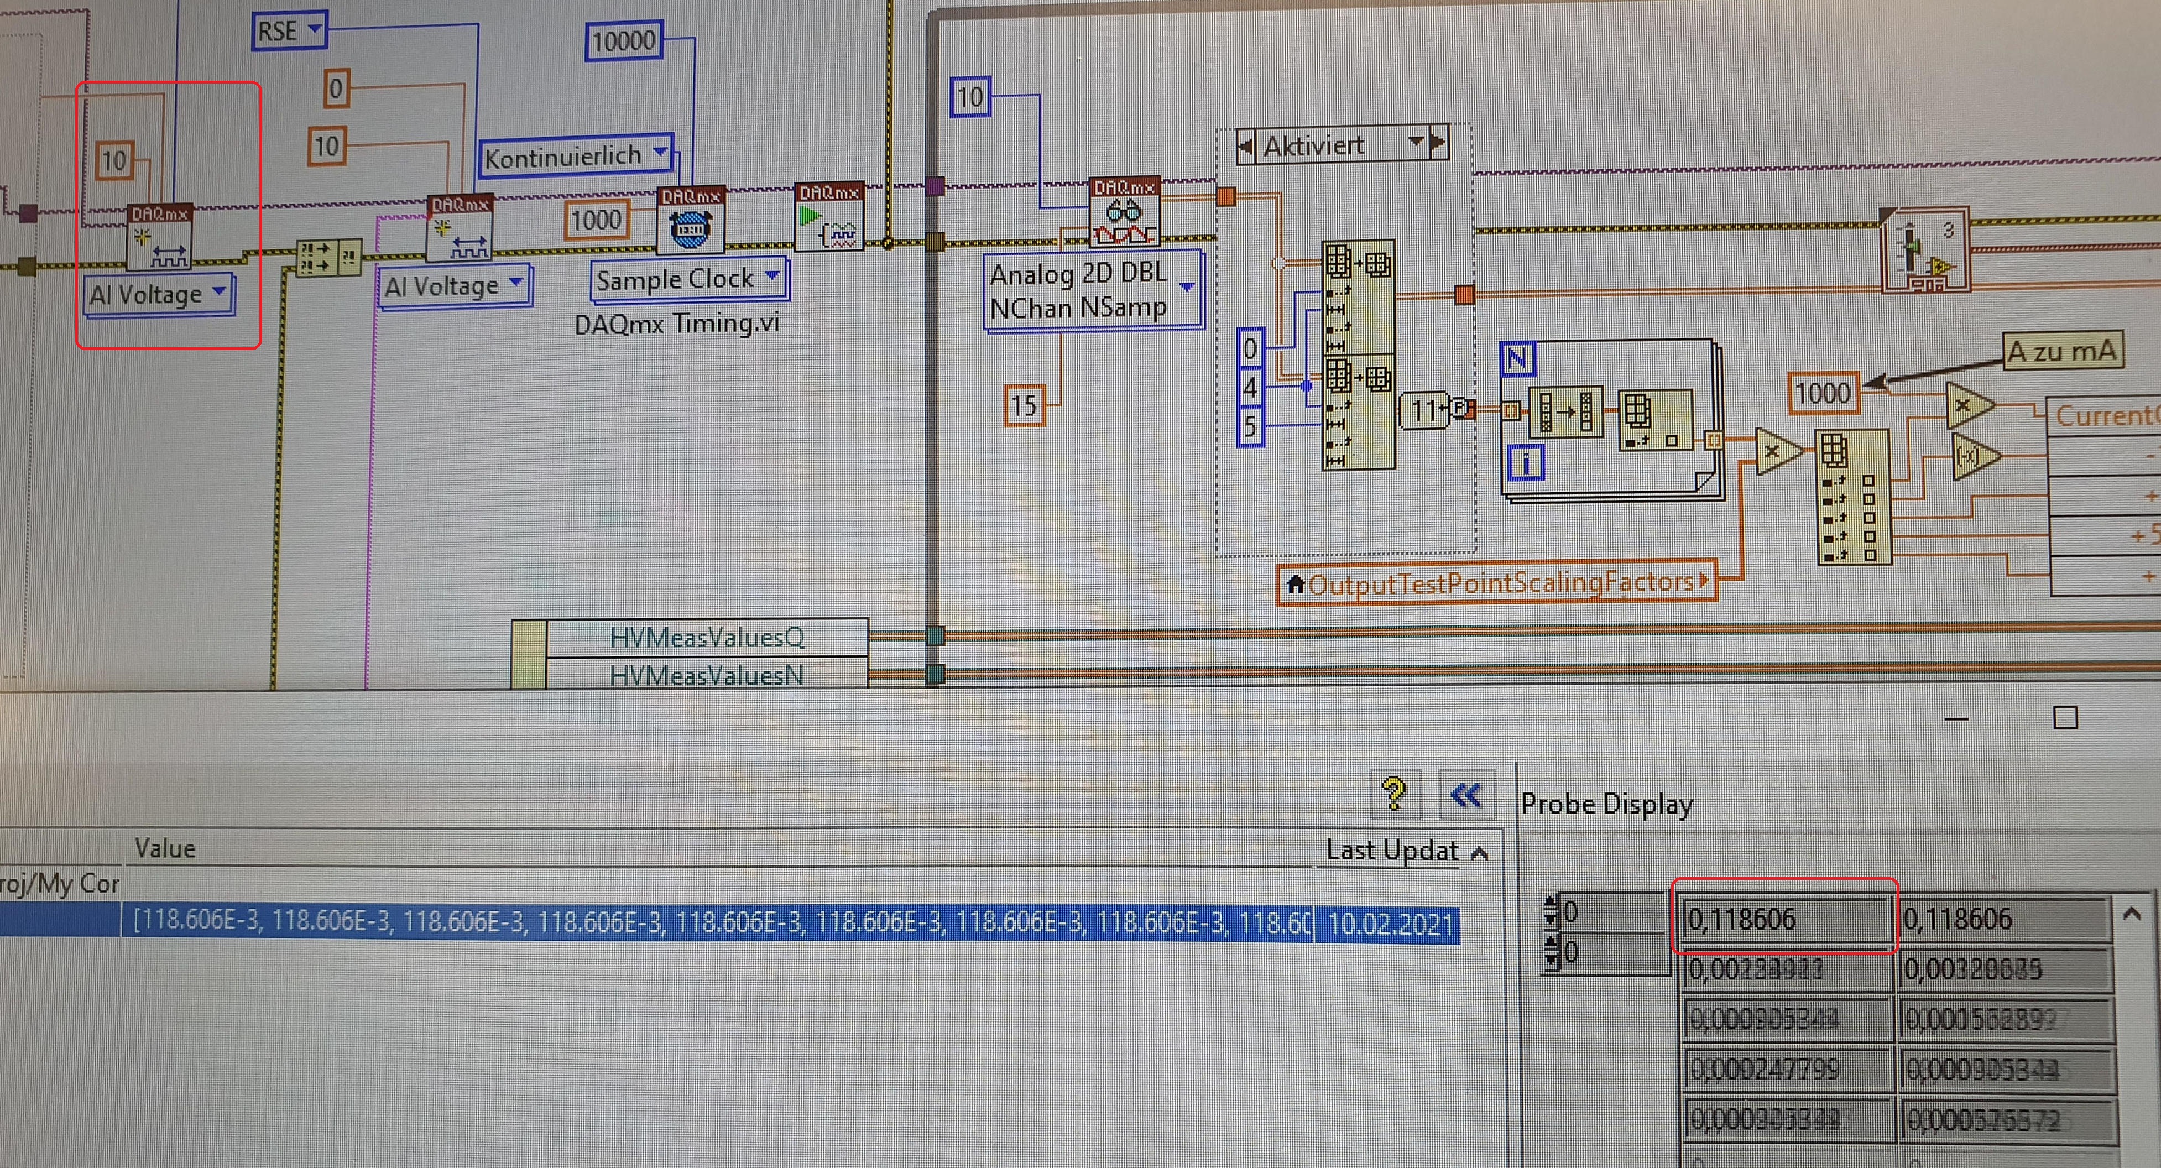
Task: Click the DAQmx Start Task icon
Action: point(829,220)
